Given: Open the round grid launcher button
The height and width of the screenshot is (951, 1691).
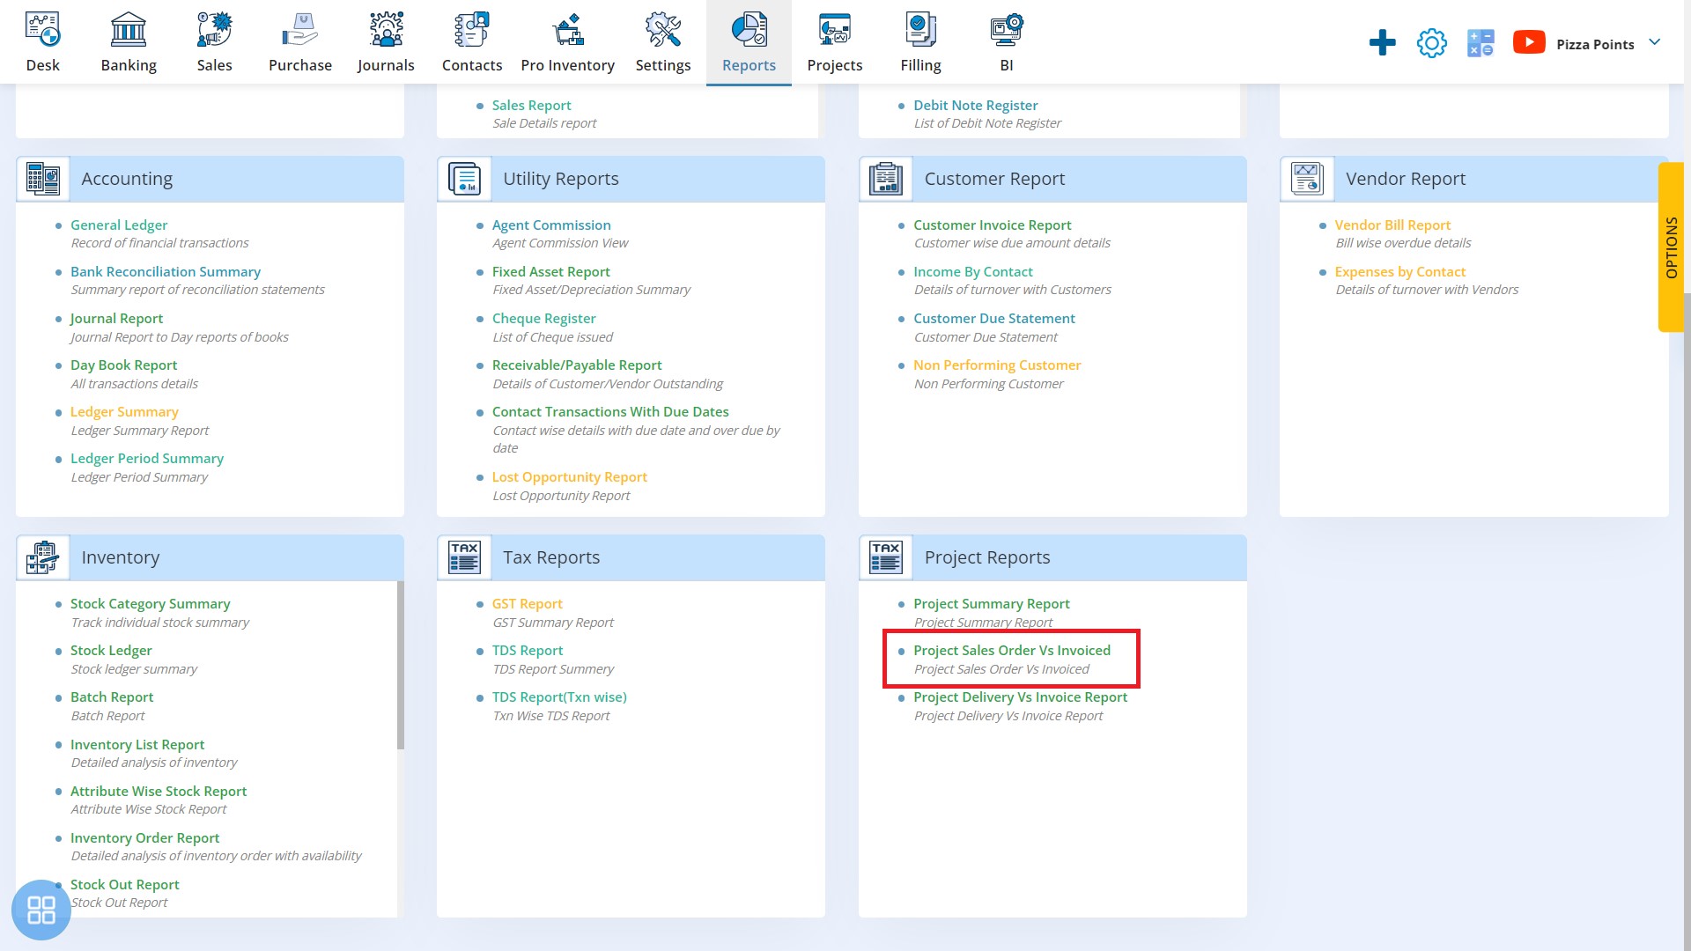Looking at the screenshot, I should [41, 910].
